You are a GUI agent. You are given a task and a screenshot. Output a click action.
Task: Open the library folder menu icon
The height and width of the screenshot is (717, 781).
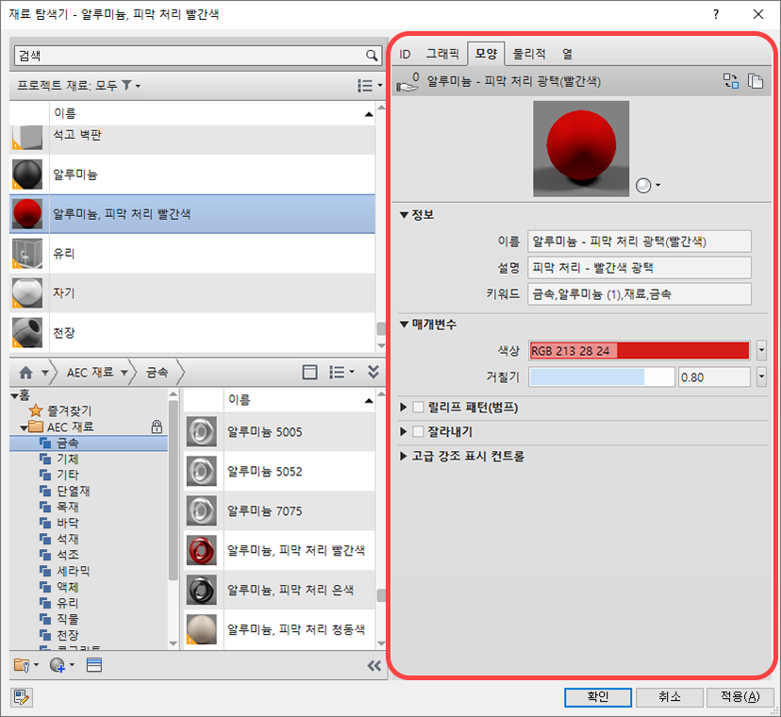[25, 665]
